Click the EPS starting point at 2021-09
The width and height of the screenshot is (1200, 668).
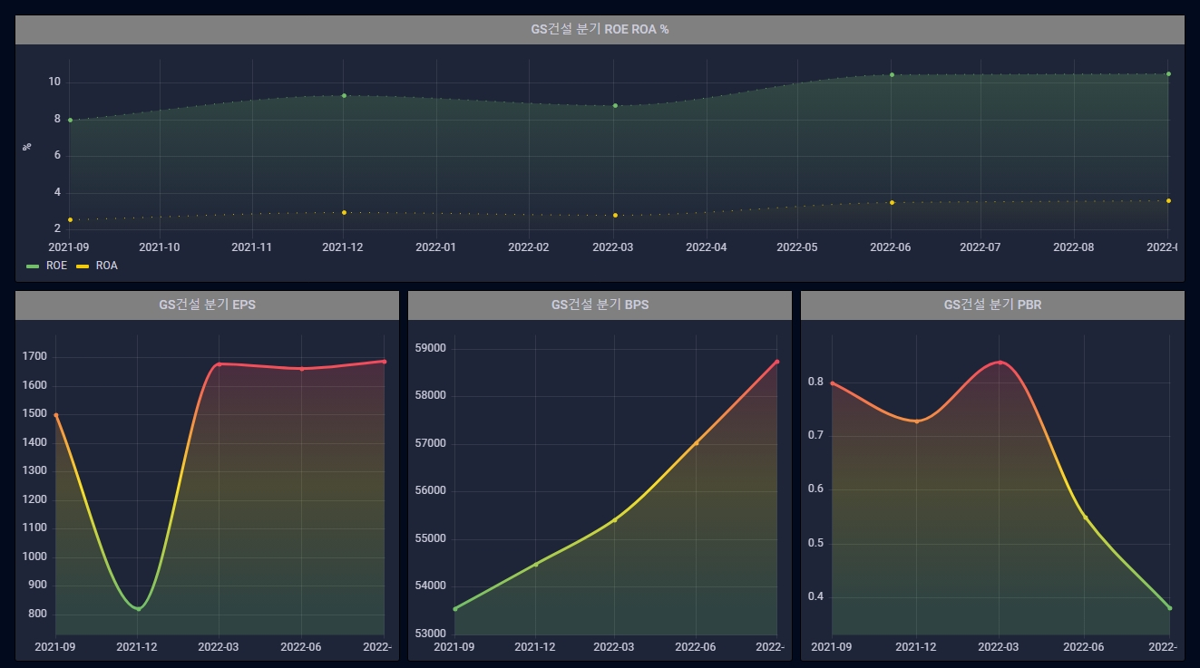tap(56, 415)
